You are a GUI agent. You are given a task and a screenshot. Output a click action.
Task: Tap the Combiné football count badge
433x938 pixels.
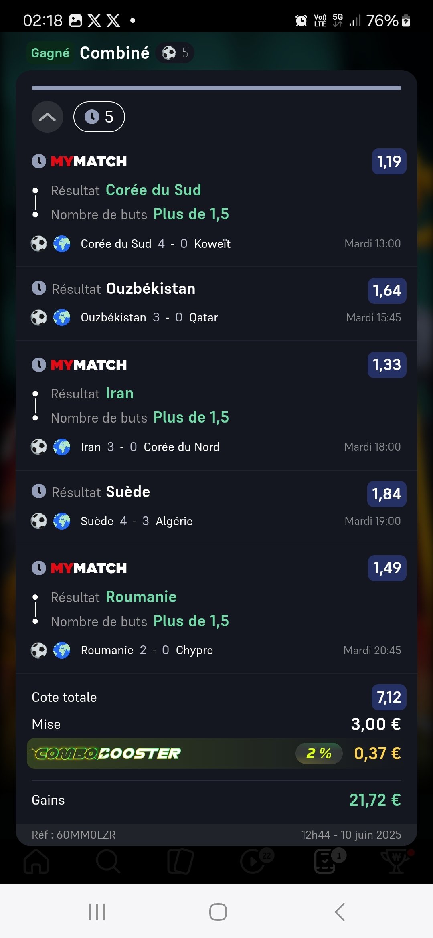tap(175, 53)
